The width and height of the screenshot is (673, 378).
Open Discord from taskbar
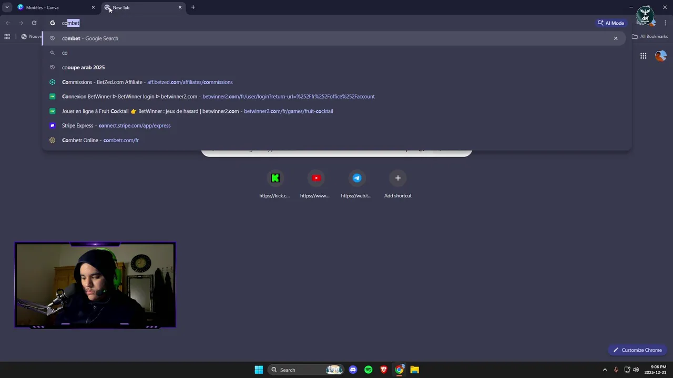[x=353, y=370]
